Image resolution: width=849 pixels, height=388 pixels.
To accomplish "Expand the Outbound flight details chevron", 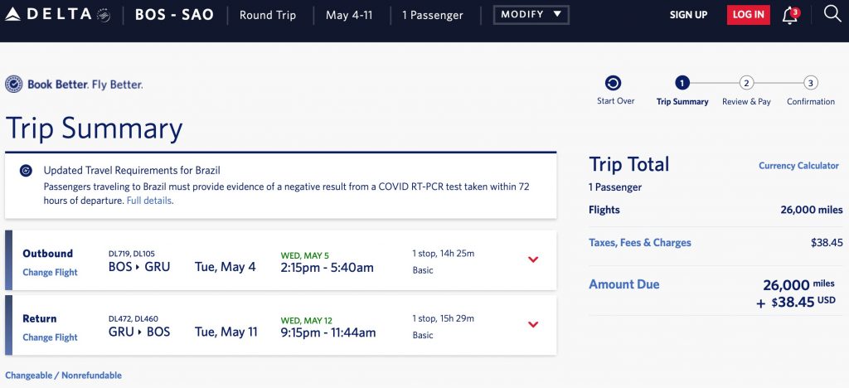I will [533, 259].
